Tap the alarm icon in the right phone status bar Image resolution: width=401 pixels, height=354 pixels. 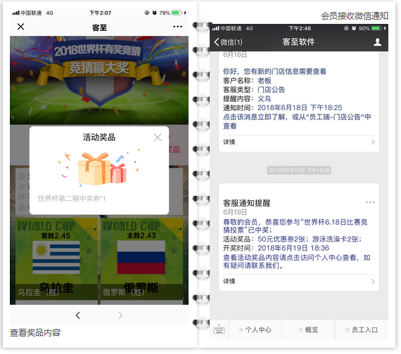point(354,28)
